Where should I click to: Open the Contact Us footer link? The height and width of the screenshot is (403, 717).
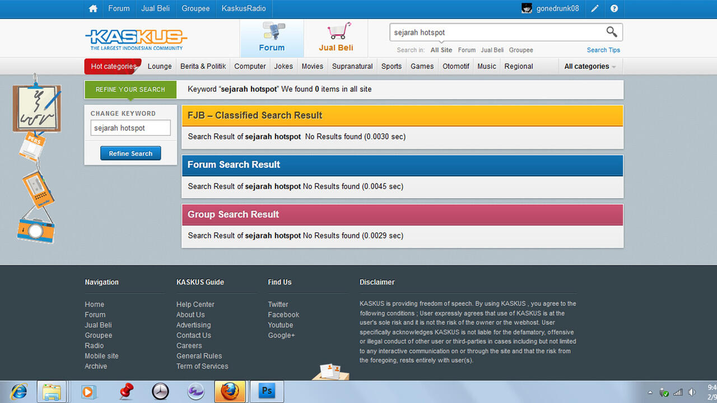pos(194,335)
